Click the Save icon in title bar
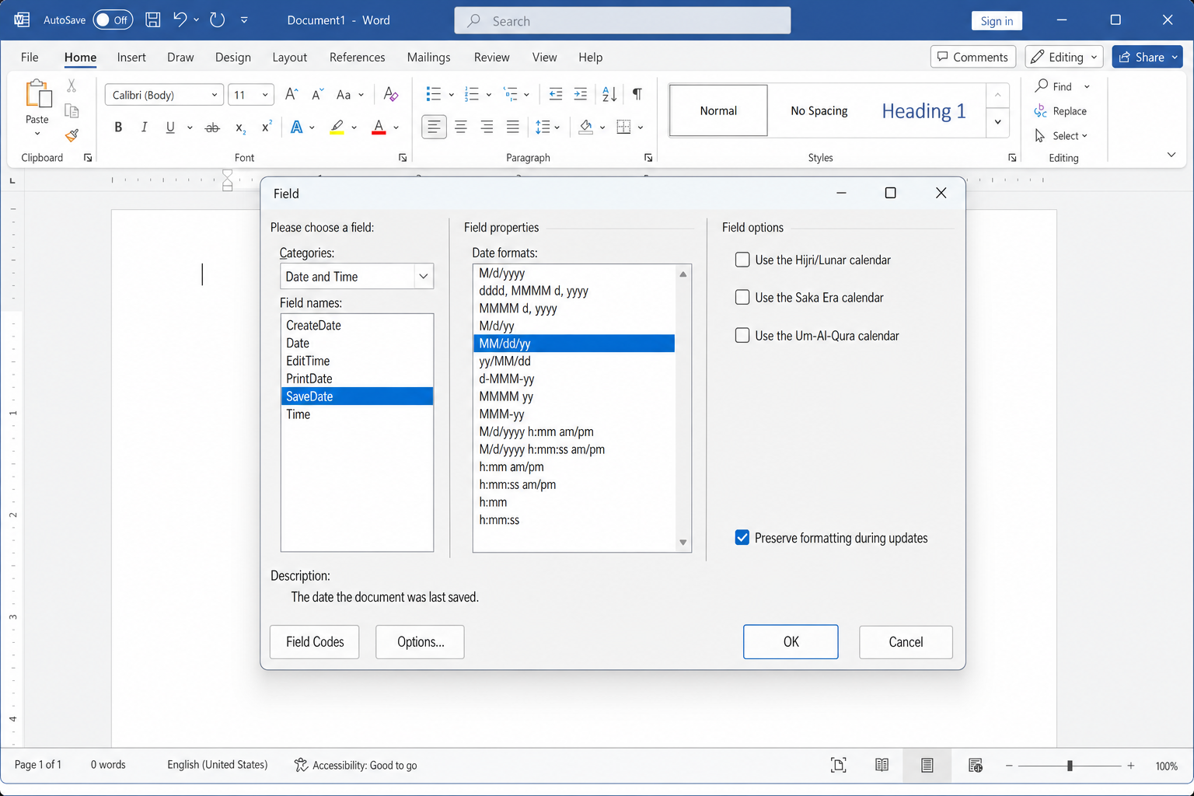 point(153,20)
